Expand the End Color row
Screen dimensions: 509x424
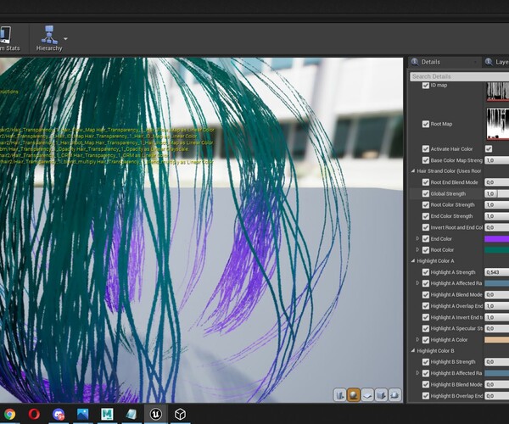(417, 239)
